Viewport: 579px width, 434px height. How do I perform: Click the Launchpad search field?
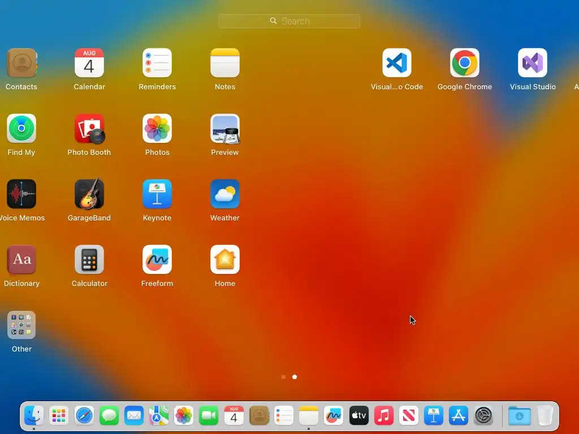[x=289, y=21]
